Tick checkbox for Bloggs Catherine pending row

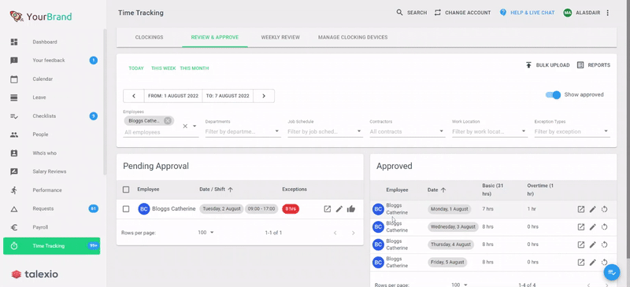tap(126, 208)
